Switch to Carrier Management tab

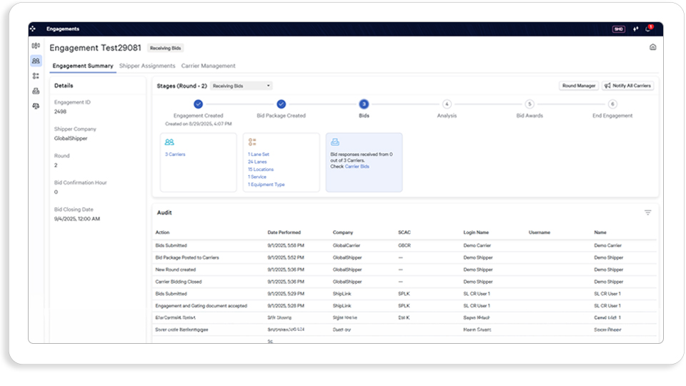coord(208,66)
